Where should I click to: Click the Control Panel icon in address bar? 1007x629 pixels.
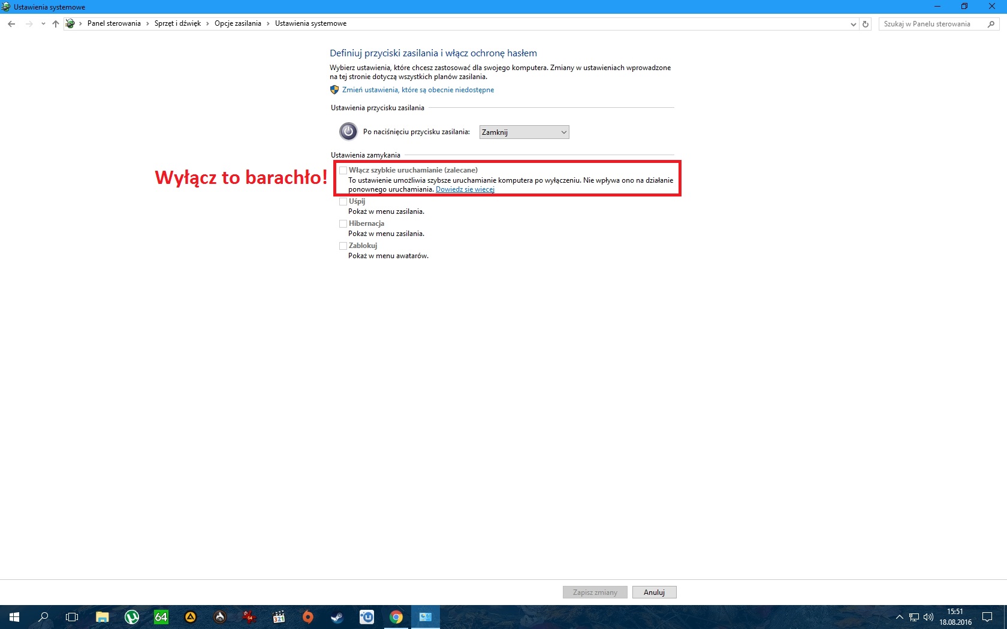click(x=70, y=24)
